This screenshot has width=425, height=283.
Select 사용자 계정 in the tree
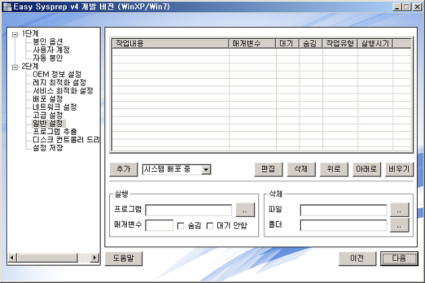pyautogui.click(x=51, y=50)
